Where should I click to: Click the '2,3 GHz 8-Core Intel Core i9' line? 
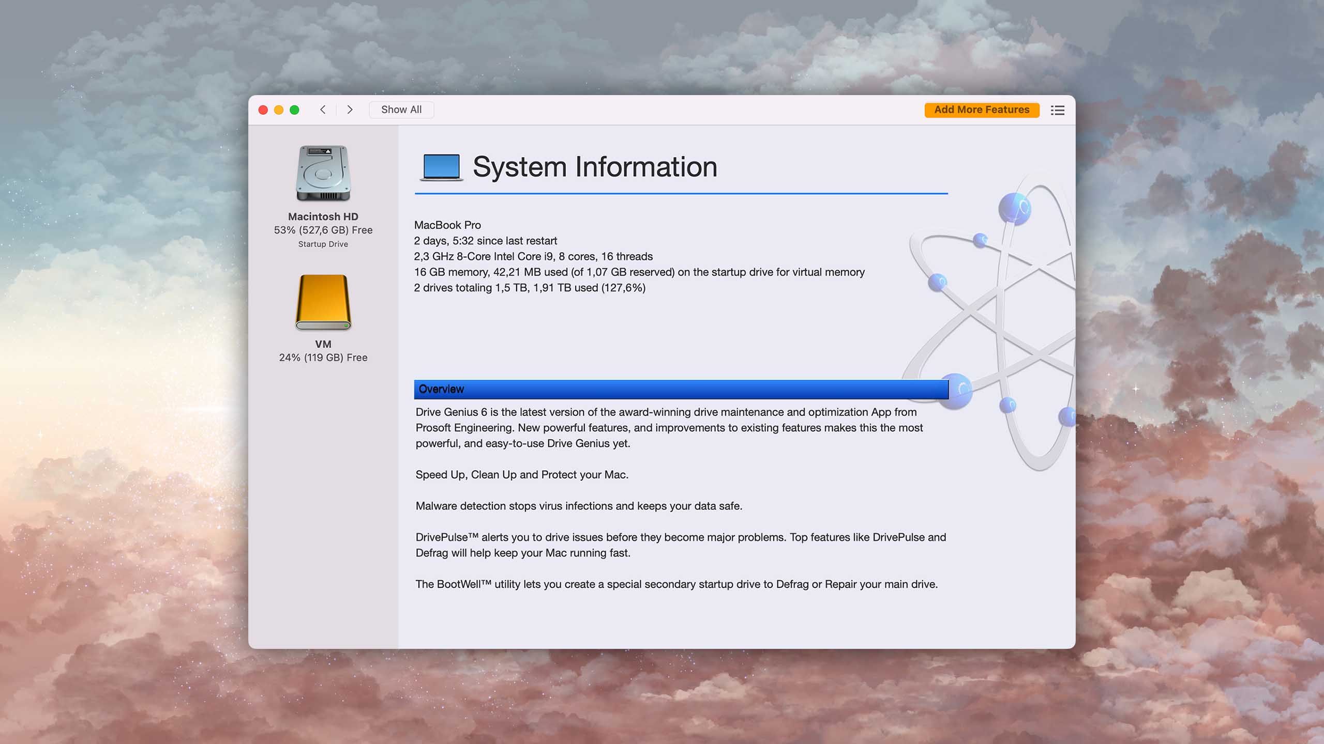(533, 256)
